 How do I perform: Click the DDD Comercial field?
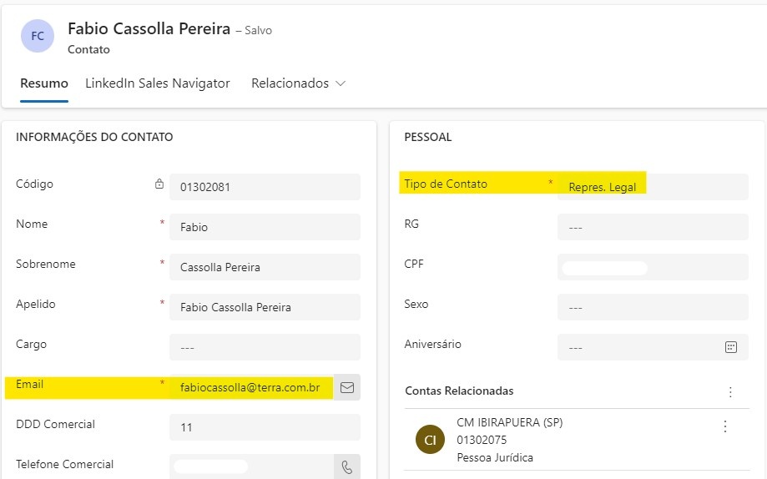(x=265, y=427)
